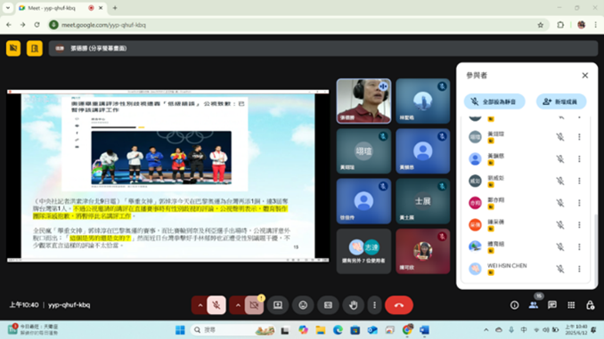Open more actions for the 翊瑄 avatar participant
This screenshot has height=339, width=604.
tap(579, 137)
